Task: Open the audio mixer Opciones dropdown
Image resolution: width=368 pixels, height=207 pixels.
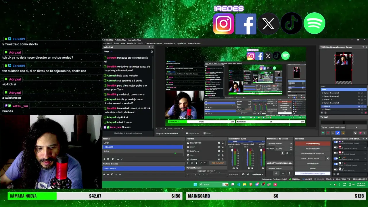Action: pos(258,174)
